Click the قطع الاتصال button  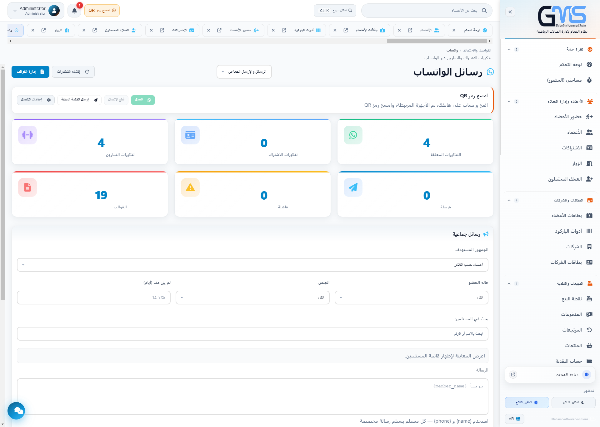click(x=116, y=100)
